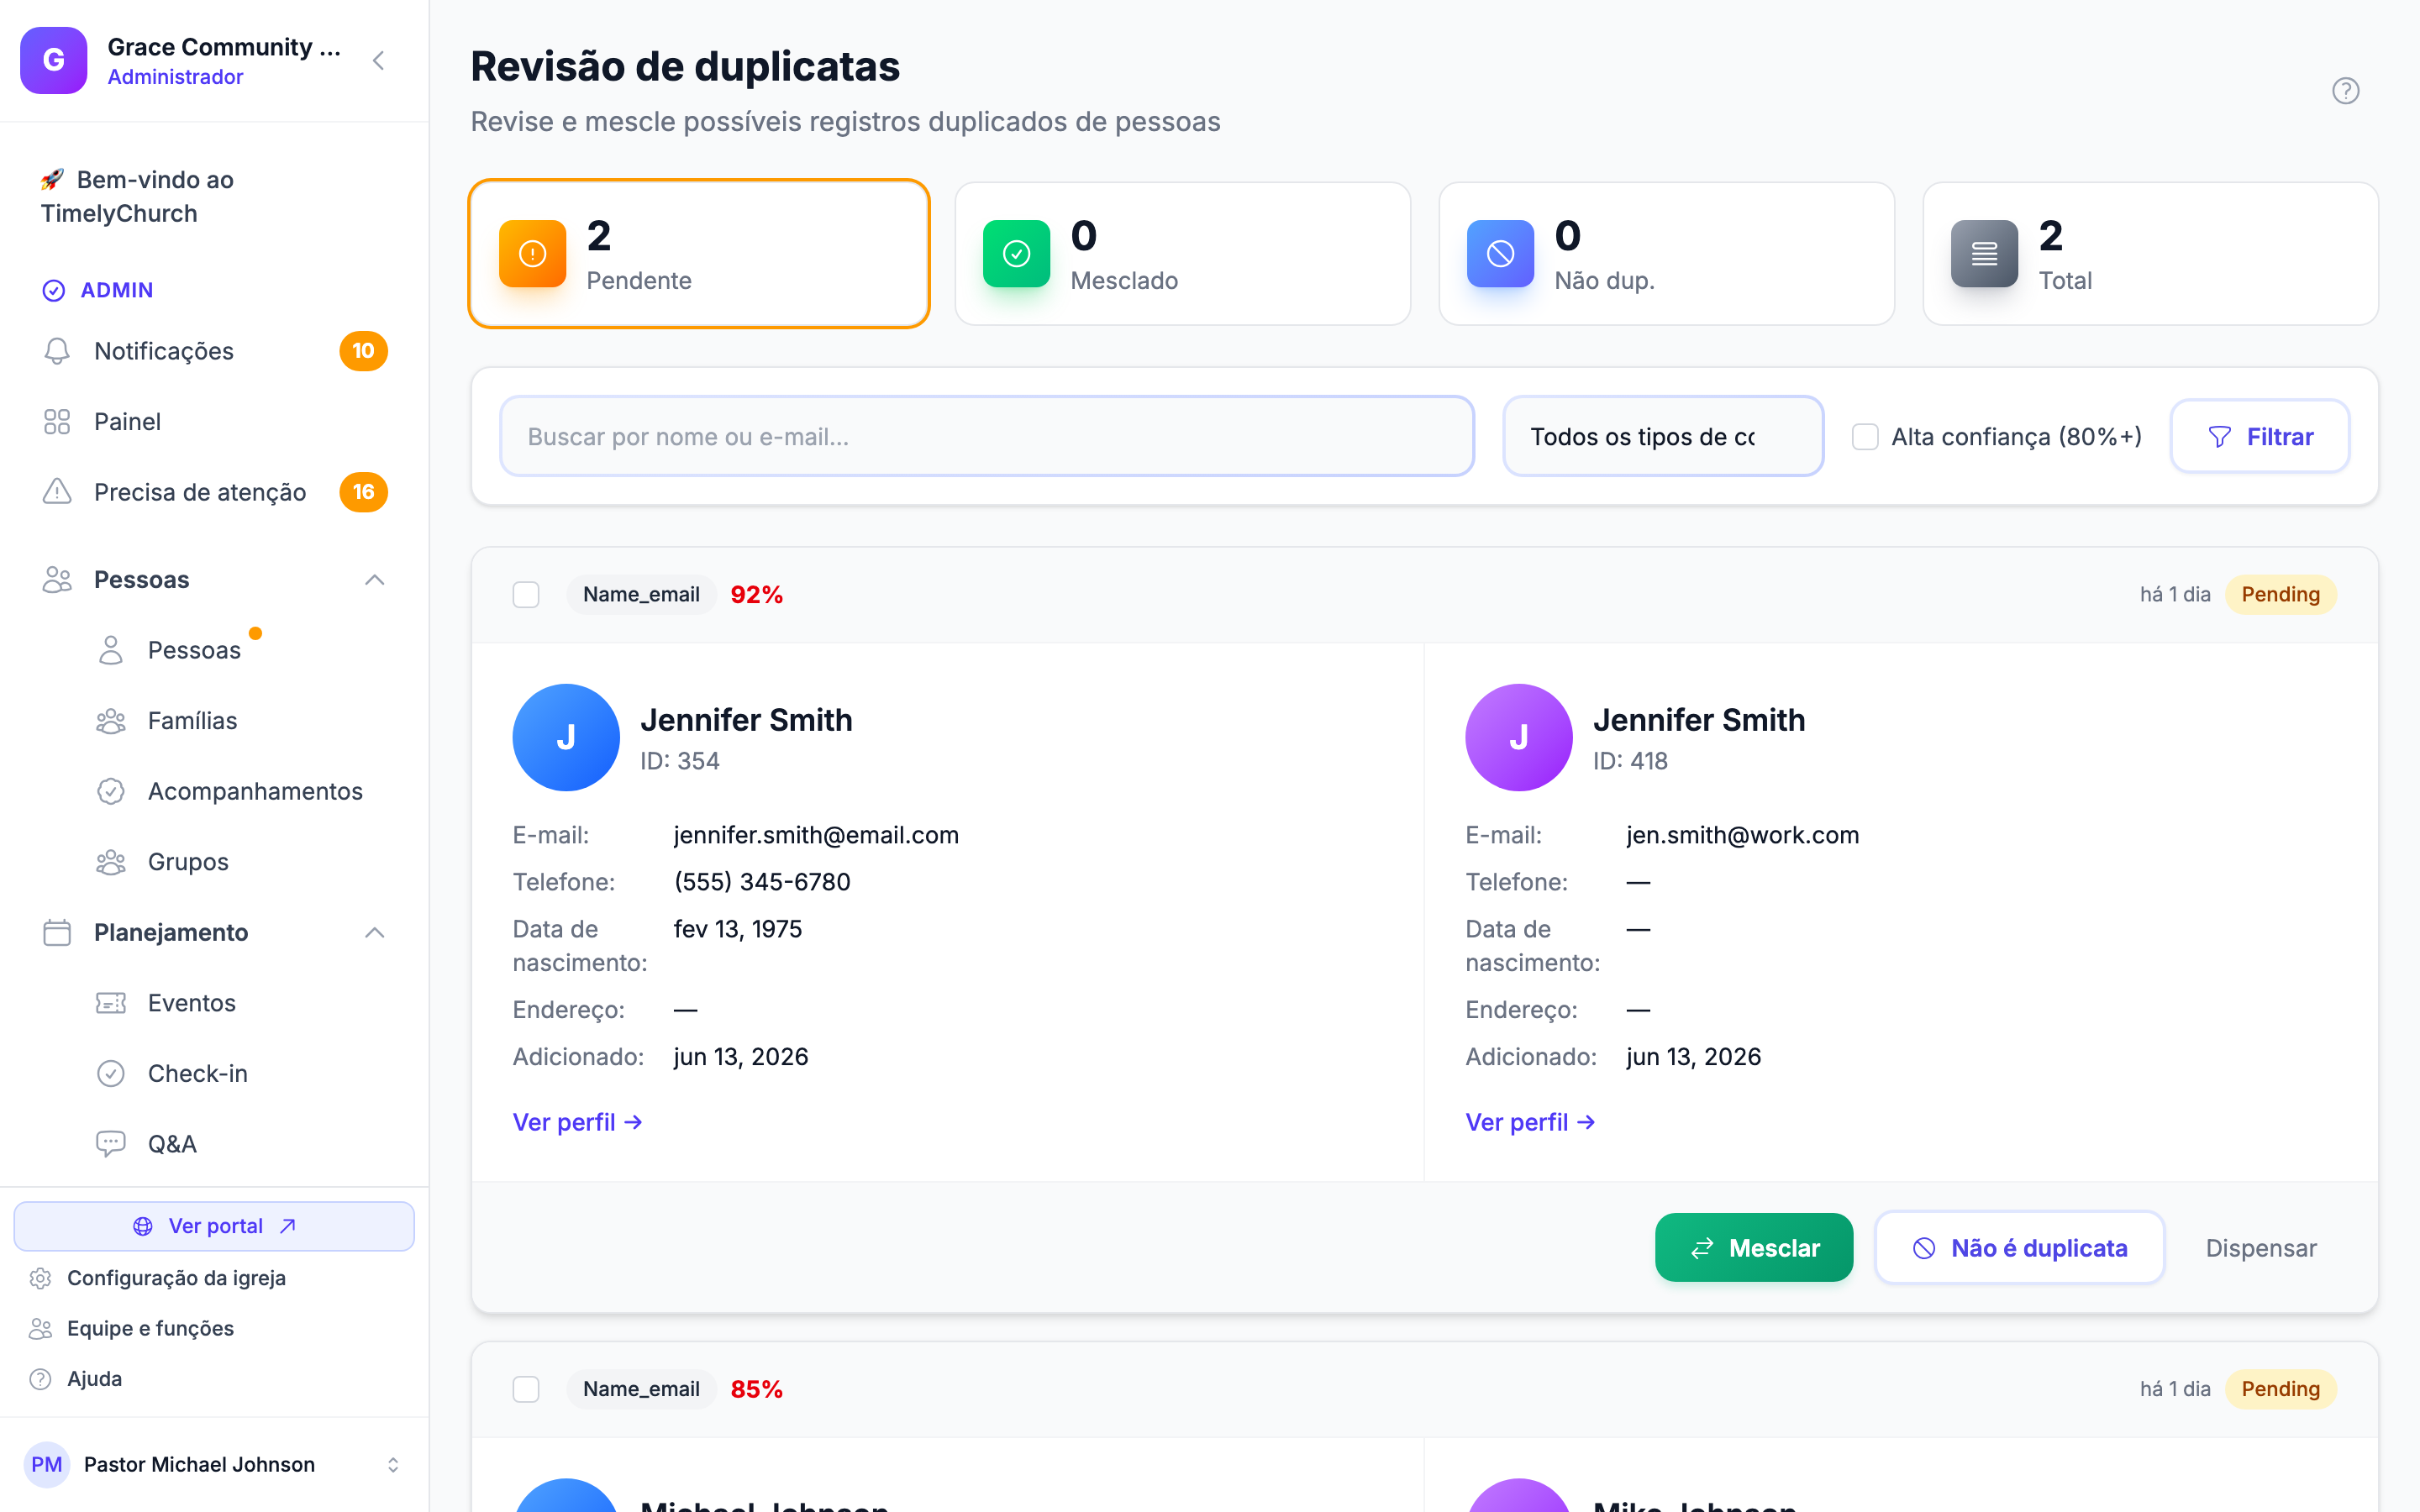The width and height of the screenshot is (2420, 1512).
Task: Click the Ajuda question icon in sidebar
Action: (x=40, y=1379)
